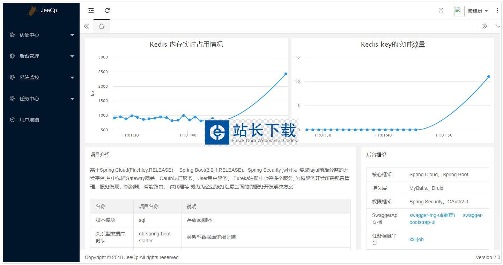Viewport: 503px width, 265px height.
Task: Click the JeeCp butterfly logo
Action: point(33,10)
